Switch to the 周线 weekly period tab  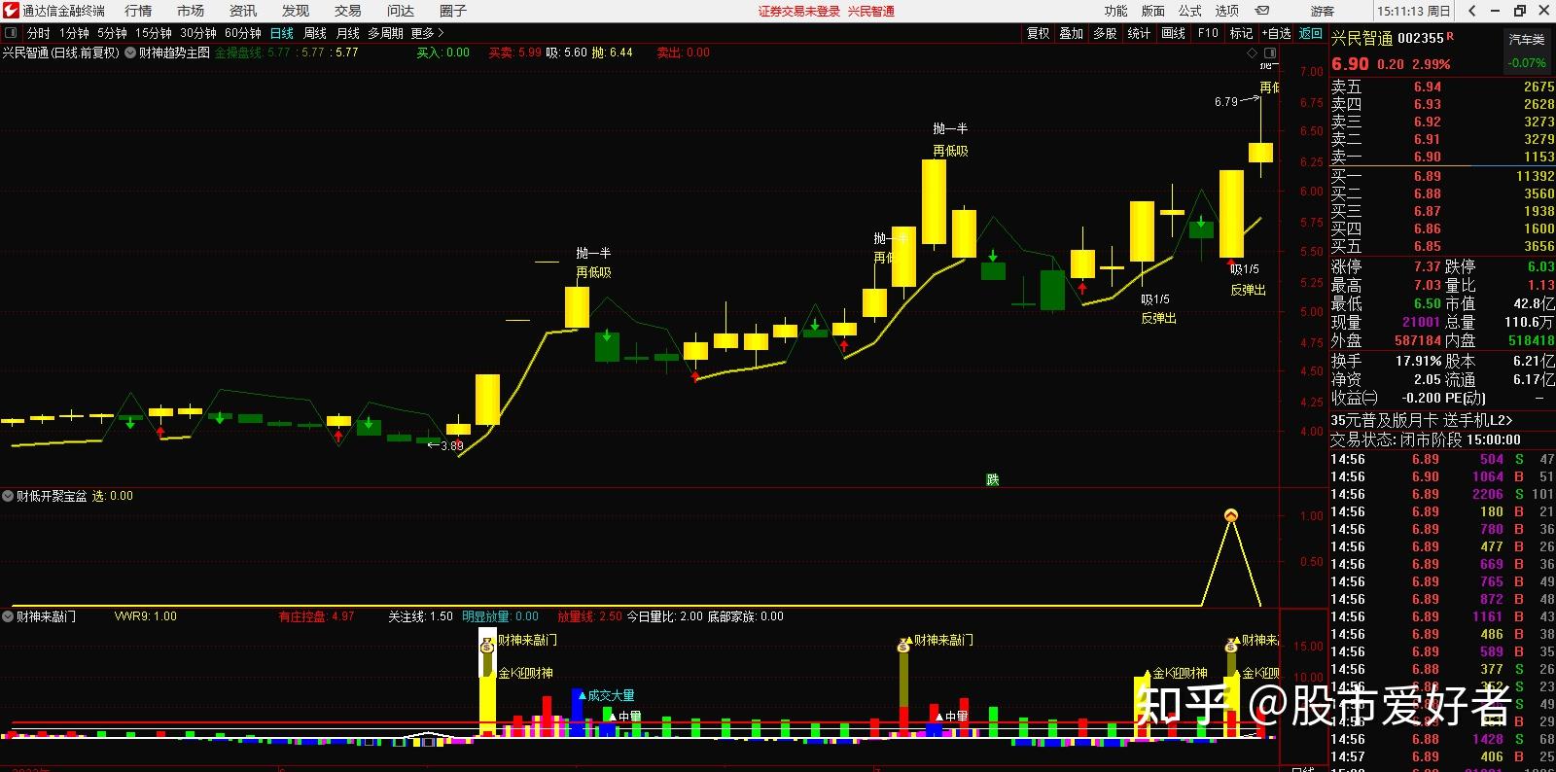tap(315, 33)
